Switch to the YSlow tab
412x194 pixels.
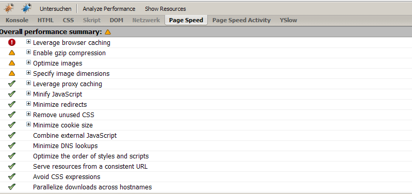(288, 20)
